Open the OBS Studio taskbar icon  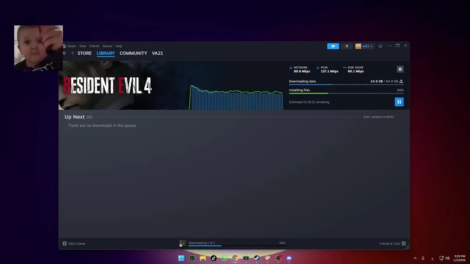click(x=278, y=258)
